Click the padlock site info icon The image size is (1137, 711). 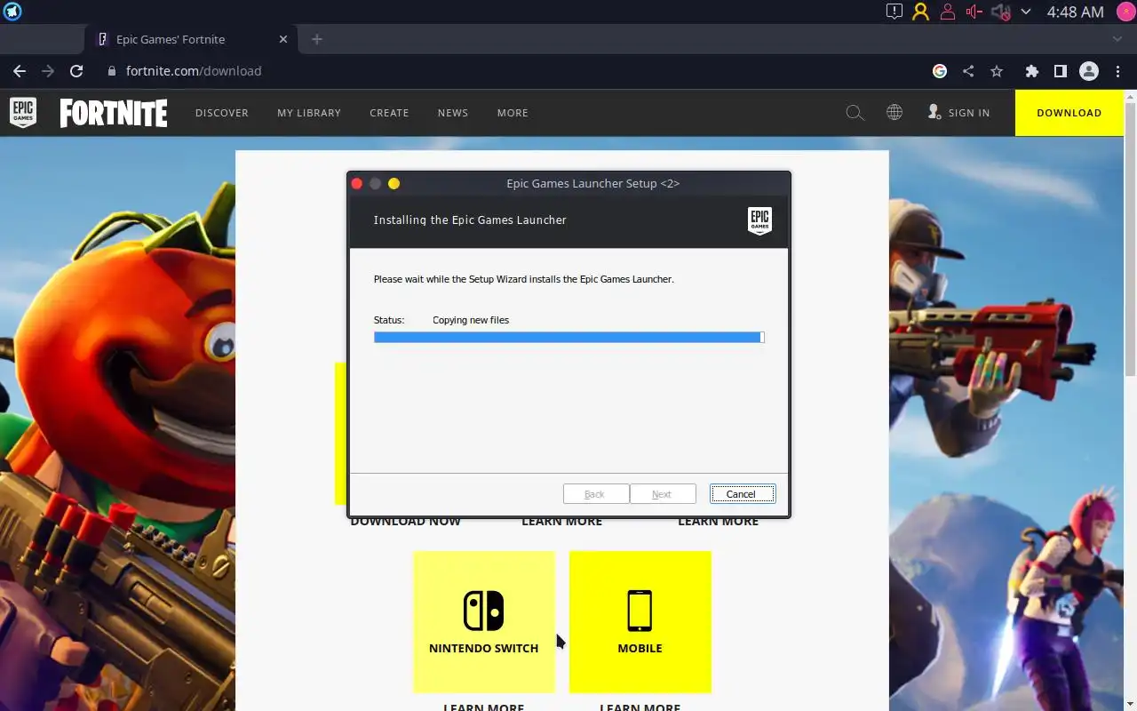pos(112,71)
